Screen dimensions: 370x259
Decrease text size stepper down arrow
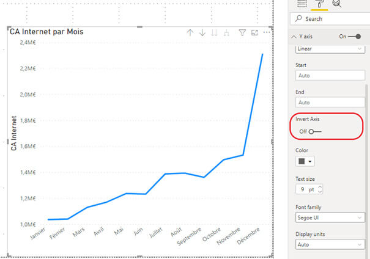(320, 191)
